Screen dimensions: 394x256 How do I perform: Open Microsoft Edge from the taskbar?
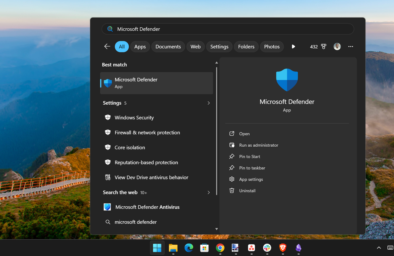(x=189, y=248)
